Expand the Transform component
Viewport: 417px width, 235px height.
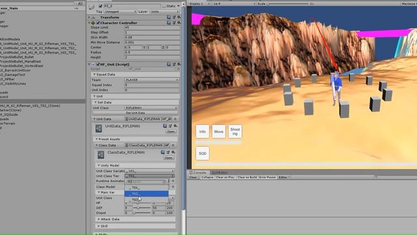click(x=89, y=18)
